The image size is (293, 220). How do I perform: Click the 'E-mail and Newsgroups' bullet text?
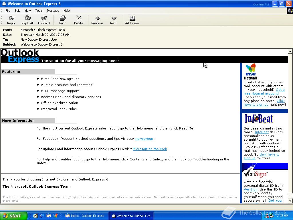pos(60,79)
